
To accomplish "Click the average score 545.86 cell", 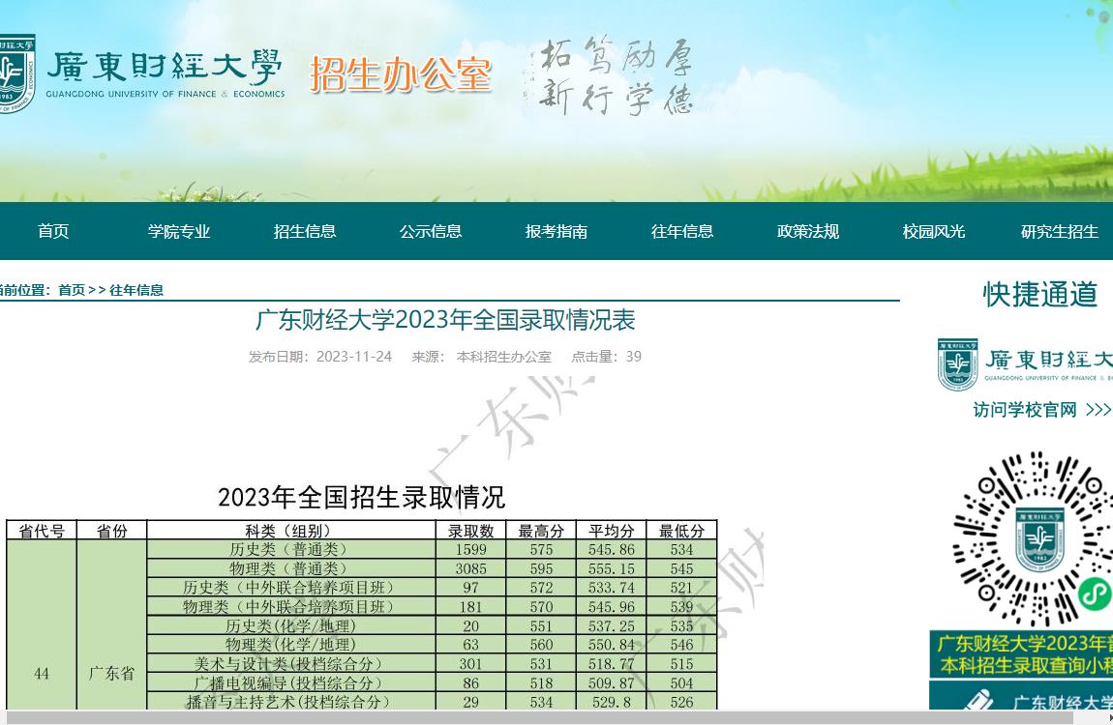I will tap(611, 550).
